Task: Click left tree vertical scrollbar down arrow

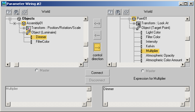Action: 85,60
